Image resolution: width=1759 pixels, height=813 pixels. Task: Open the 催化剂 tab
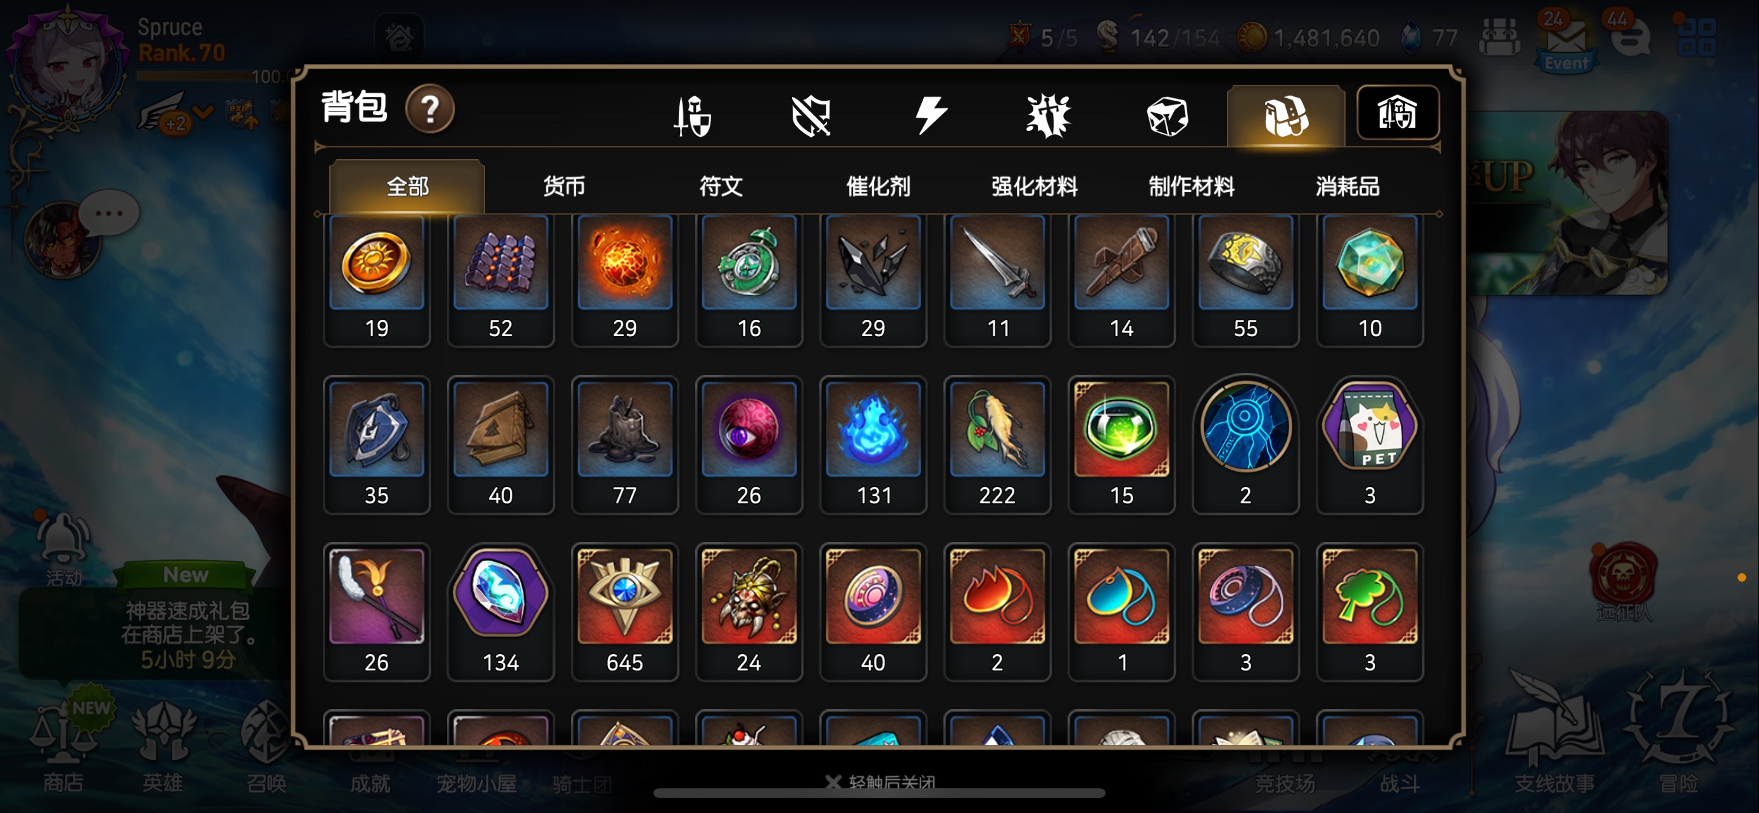click(878, 186)
